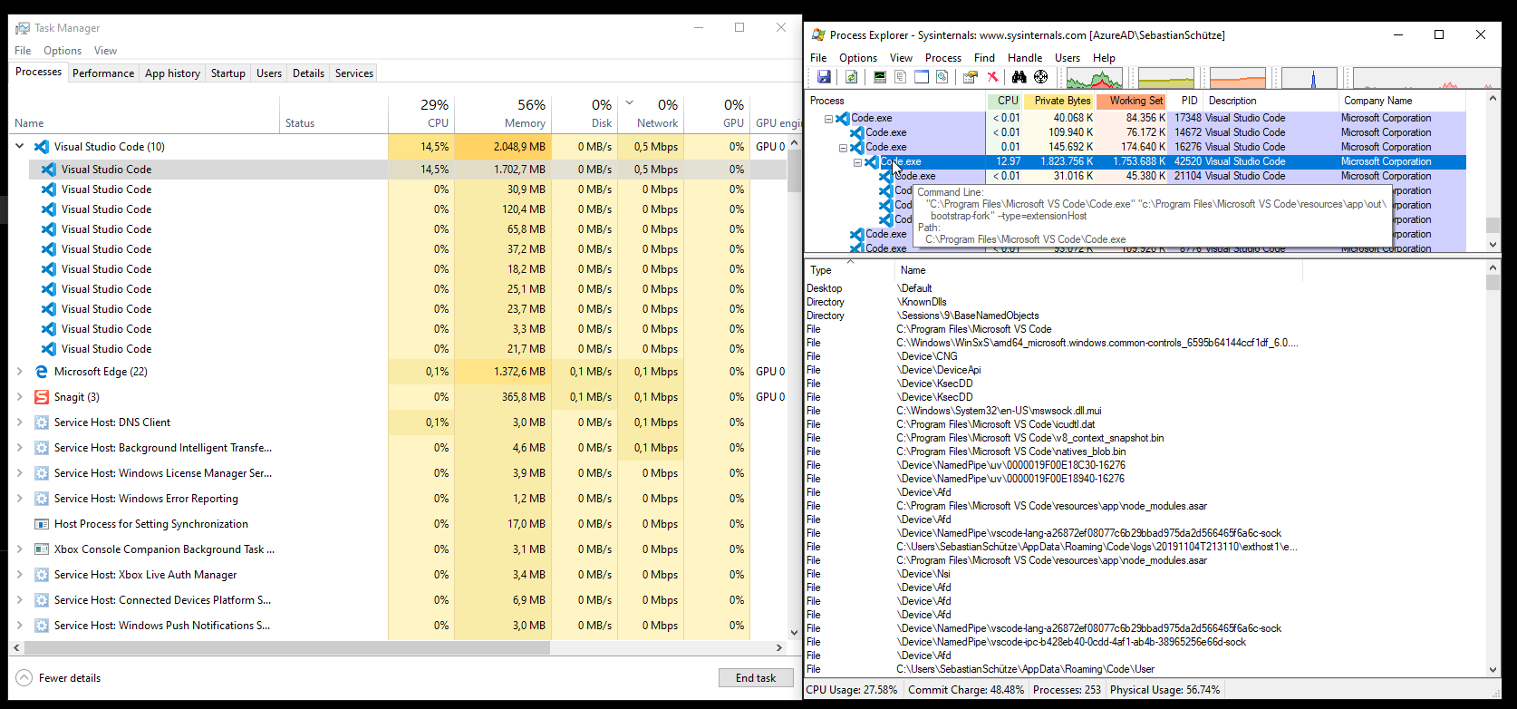Sort by Working Set column header
The height and width of the screenshot is (709, 1517).
(1133, 101)
